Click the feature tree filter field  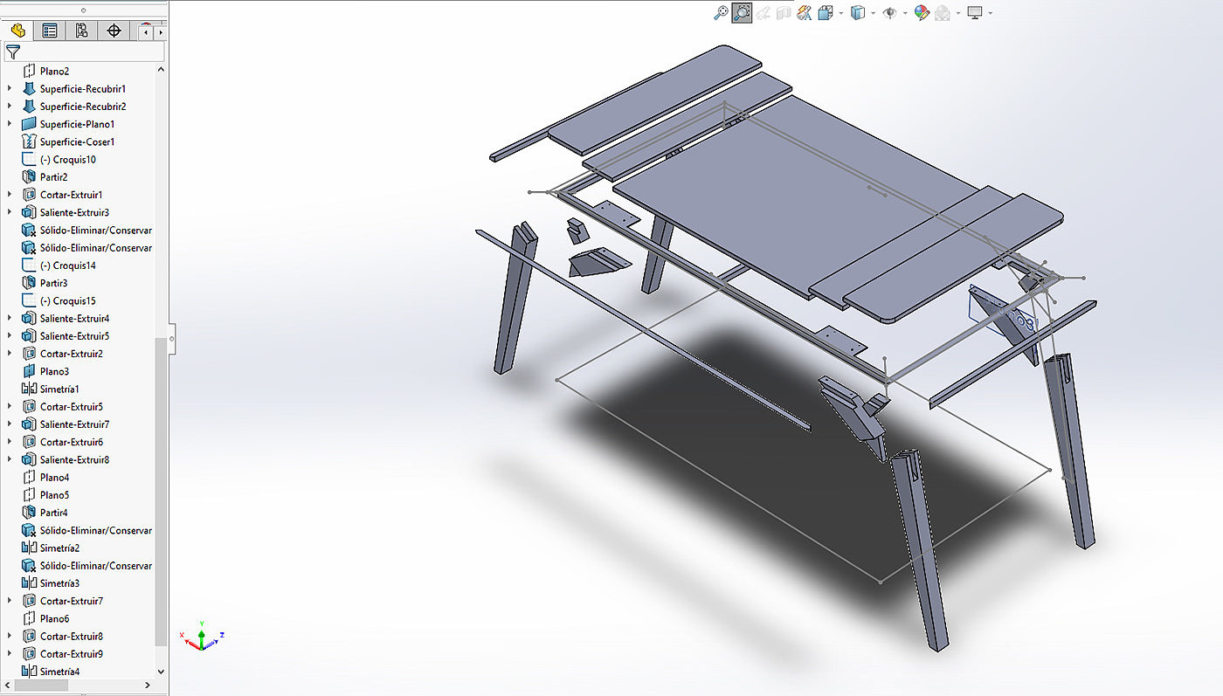[87, 52]
